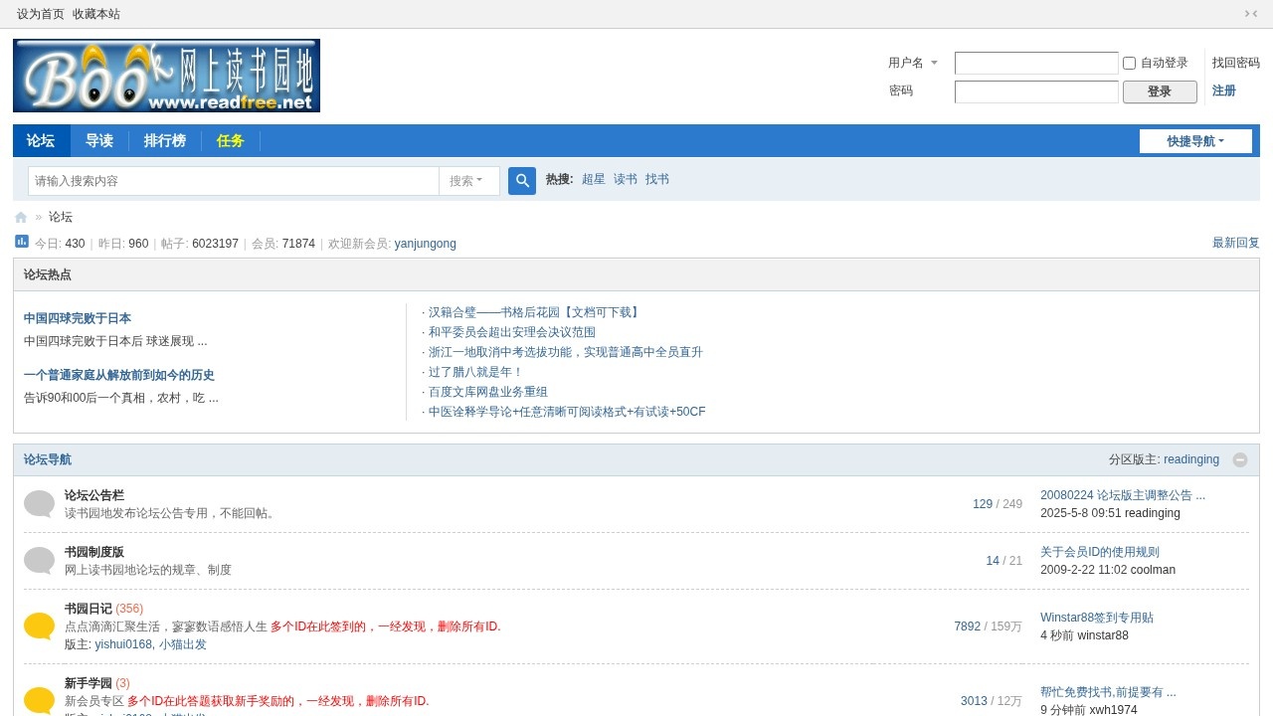Viewport: 1273px width, 716px height.
Task: Open the 用户名 login type dropdown
Action: 913,63
